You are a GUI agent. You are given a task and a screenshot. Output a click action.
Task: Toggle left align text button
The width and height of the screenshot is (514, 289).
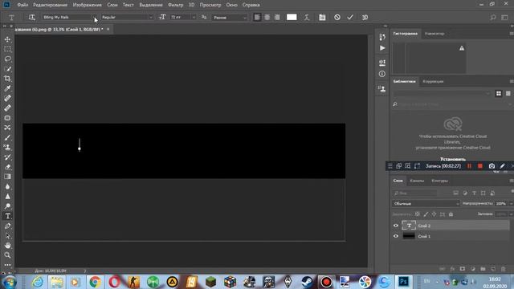coord(257,18)
